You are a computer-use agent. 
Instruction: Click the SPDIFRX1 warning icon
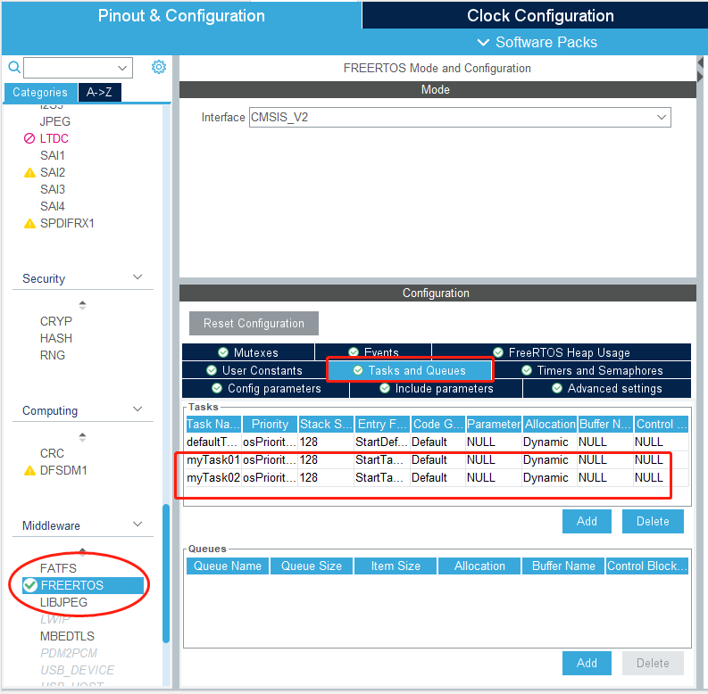(29, 223)
